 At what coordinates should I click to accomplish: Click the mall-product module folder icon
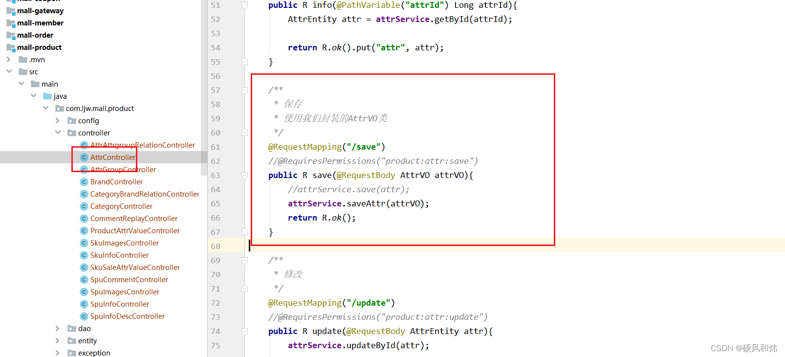point(11,47)
